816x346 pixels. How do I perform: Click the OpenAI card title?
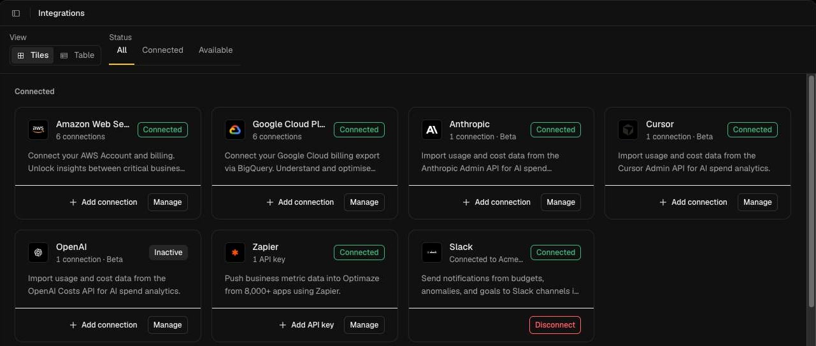tap(71, 247)
